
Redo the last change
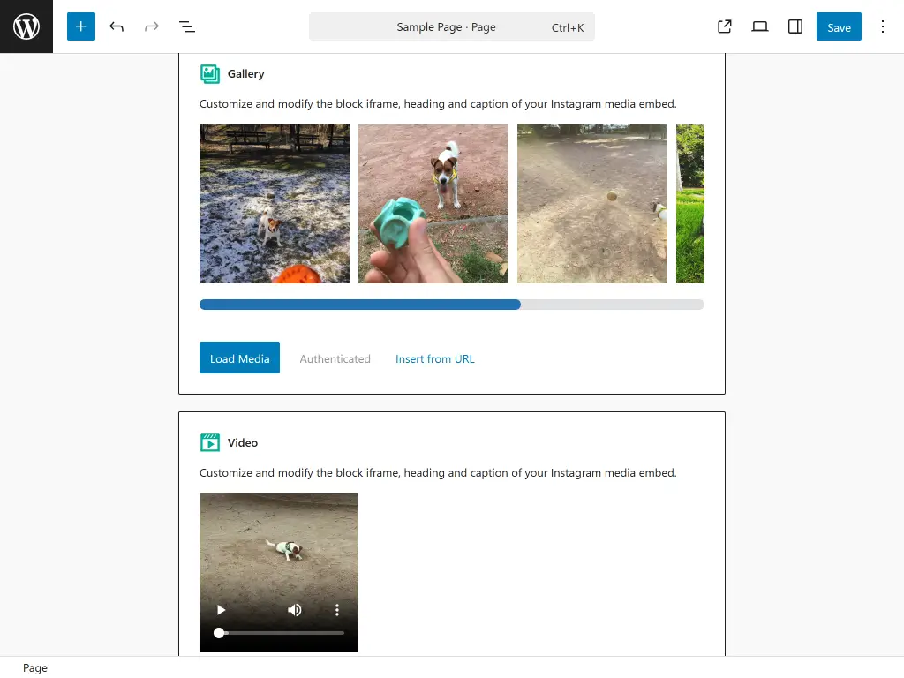[151, 26]
